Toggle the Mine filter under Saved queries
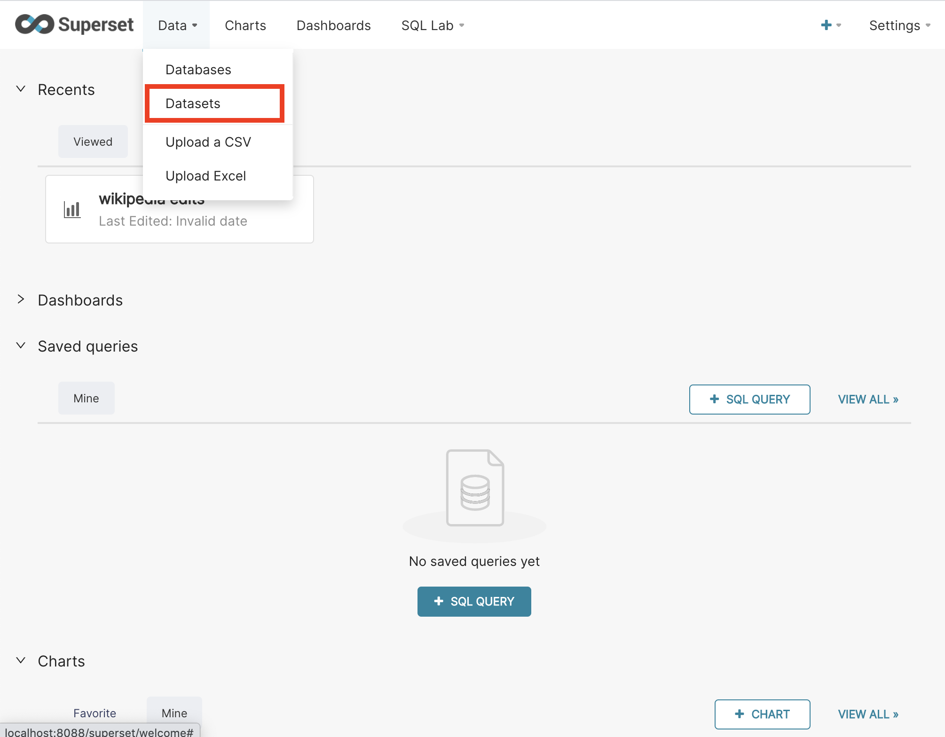The image size is (945, 737). coord(86,398)
